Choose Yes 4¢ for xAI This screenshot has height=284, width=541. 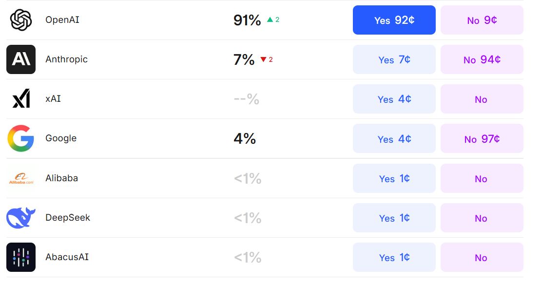(x=394, y=99)
